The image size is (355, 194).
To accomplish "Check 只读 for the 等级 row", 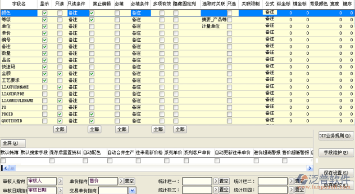I will (x=60, y=20).
